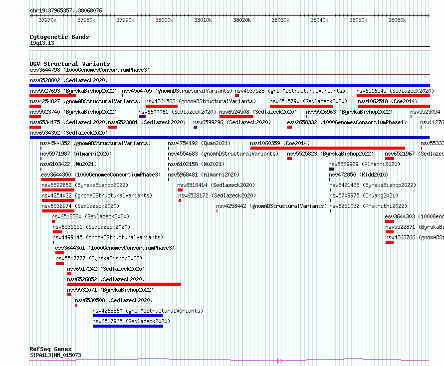Select nsv6534175 (Sedlazeck2020) label

tap(69, 122)
